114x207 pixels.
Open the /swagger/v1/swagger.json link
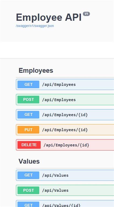[x=35, y=26]
